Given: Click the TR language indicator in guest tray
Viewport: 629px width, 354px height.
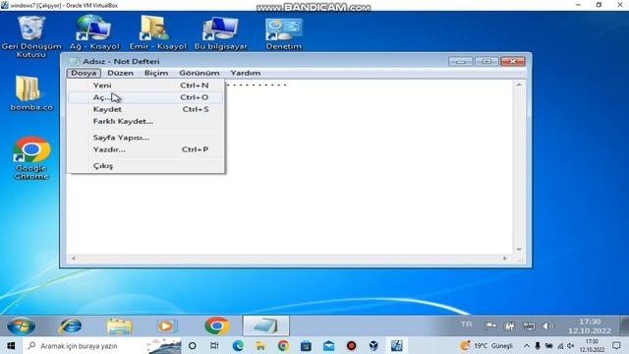Looking at the screenshot, I should [x=466, y=324].
